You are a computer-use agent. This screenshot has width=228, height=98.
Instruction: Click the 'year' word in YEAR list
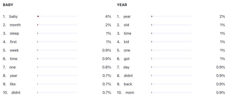click(x=127, y=17)
